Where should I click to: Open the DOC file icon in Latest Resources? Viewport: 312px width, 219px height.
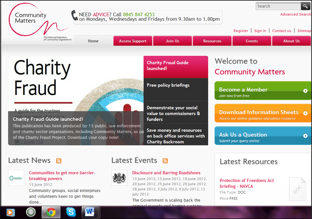click(298, 189)
